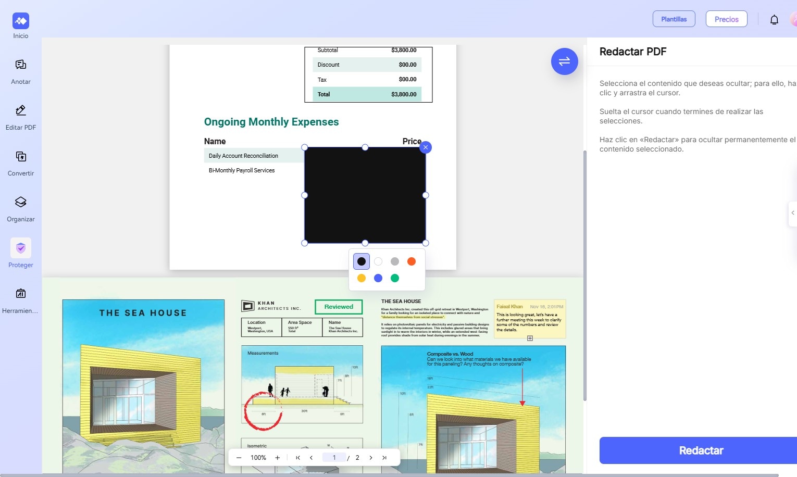Viewport: 797px width, 477px height.
Task: Open the Organizar pages tool
Action: 21,209
